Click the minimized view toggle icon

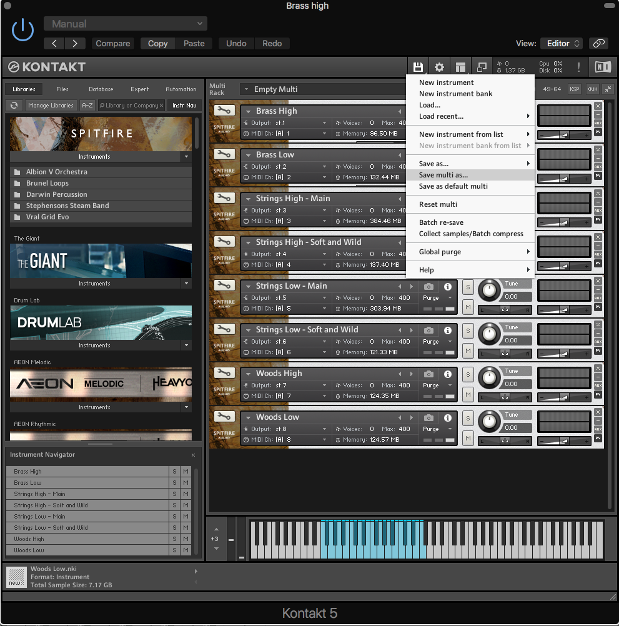pyautogui.click(x=482, y=67)
